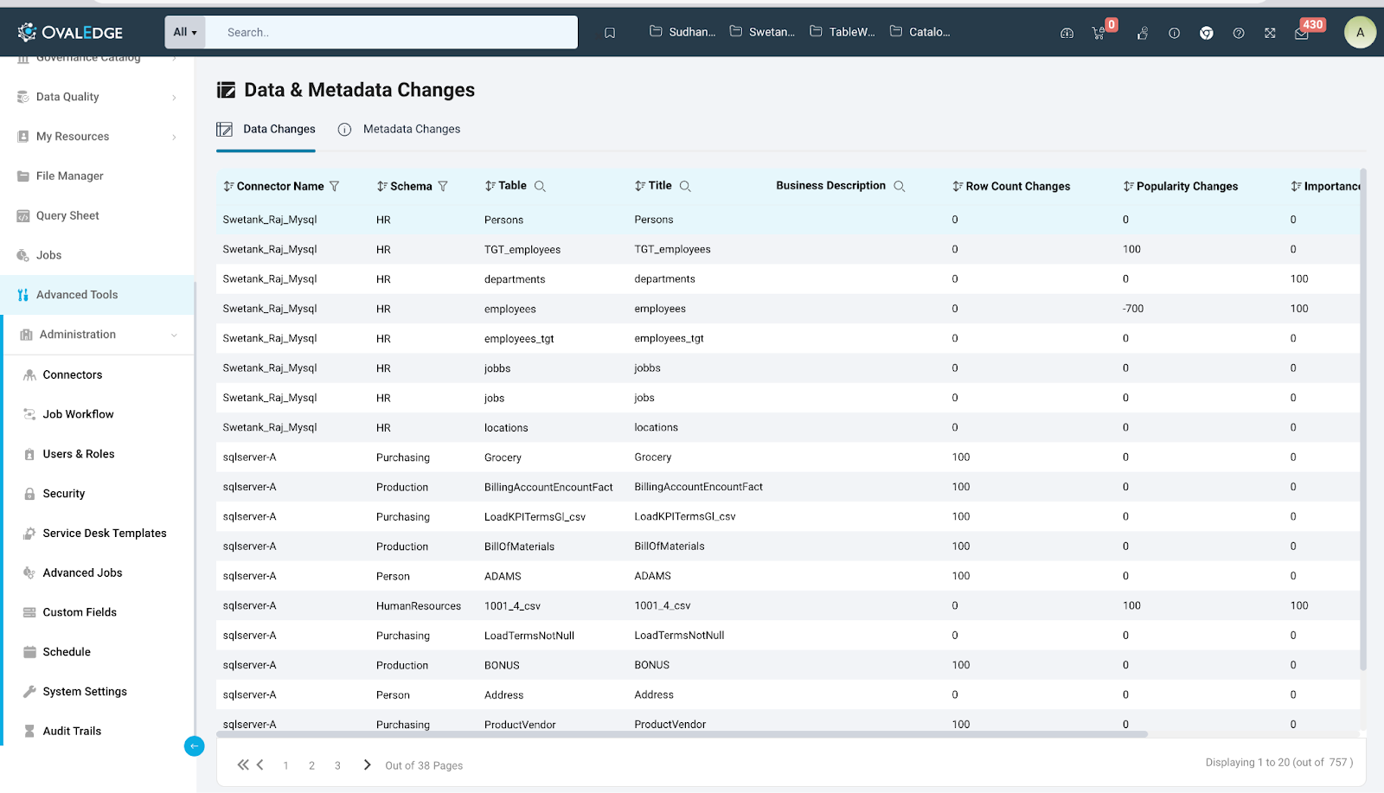The width and height of the screenshot is (1384, 793).
Task: Jump to first page double arrow
Action: tap(243, 764)
